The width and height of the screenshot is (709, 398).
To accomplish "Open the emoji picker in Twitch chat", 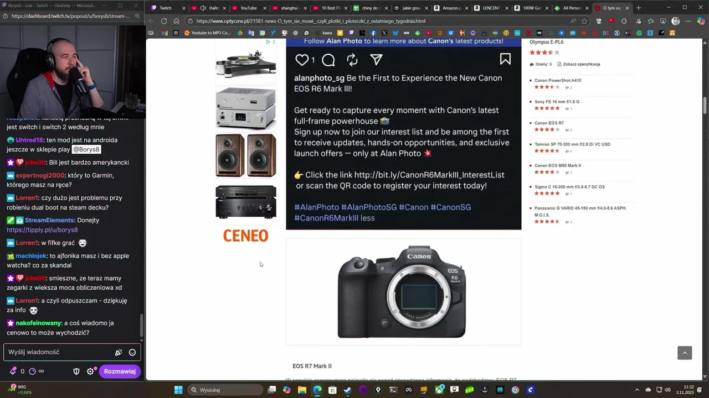I will click(x=132, y=352).
